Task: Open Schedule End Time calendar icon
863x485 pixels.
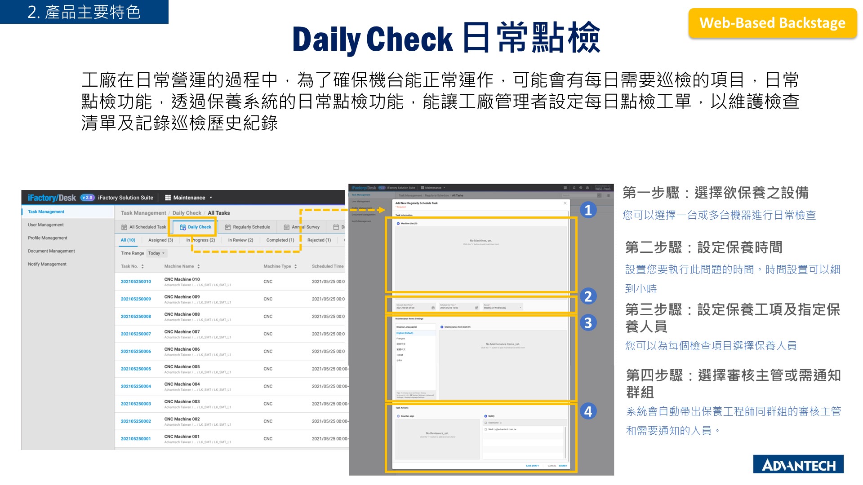Action: (476, 308)
